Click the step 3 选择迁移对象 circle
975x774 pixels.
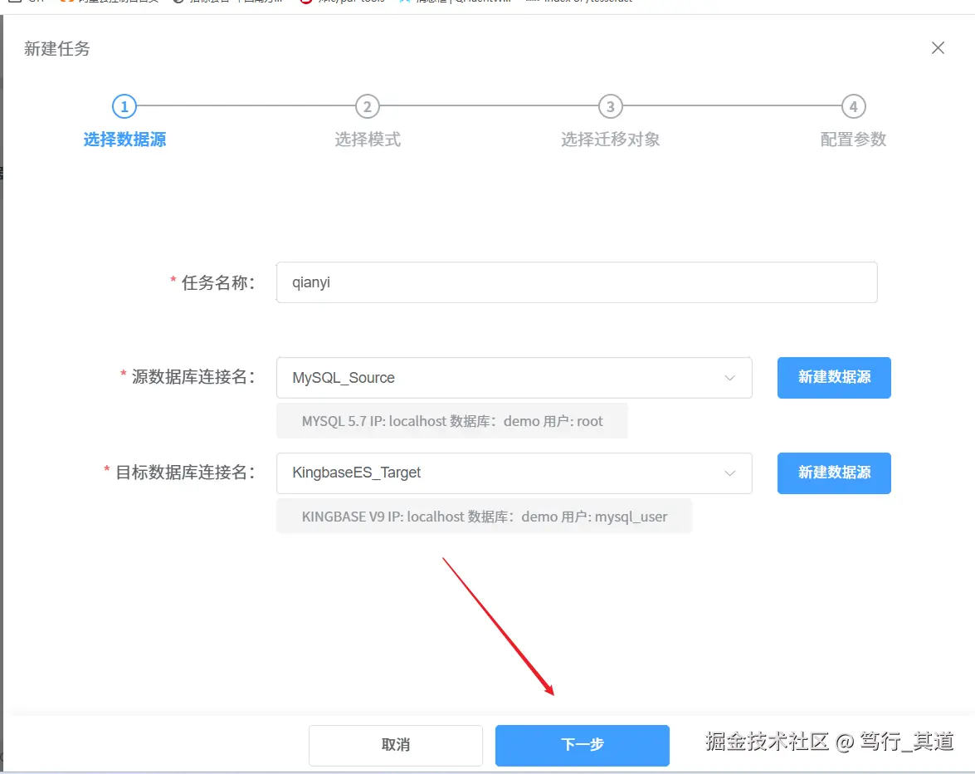click(610, 106)
